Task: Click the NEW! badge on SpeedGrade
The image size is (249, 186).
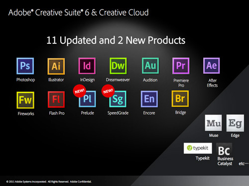Action: pos(108,91)
